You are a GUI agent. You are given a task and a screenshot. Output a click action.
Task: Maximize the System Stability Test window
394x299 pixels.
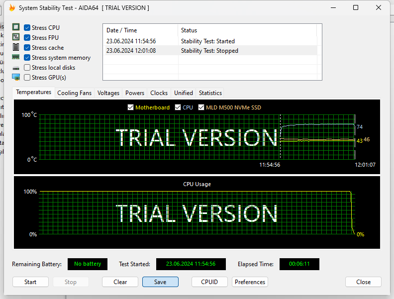coord(356,8)
